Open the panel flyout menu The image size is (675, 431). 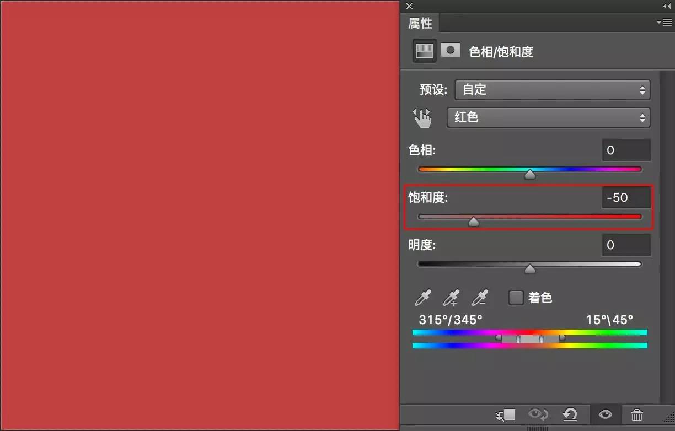[663, 23]
